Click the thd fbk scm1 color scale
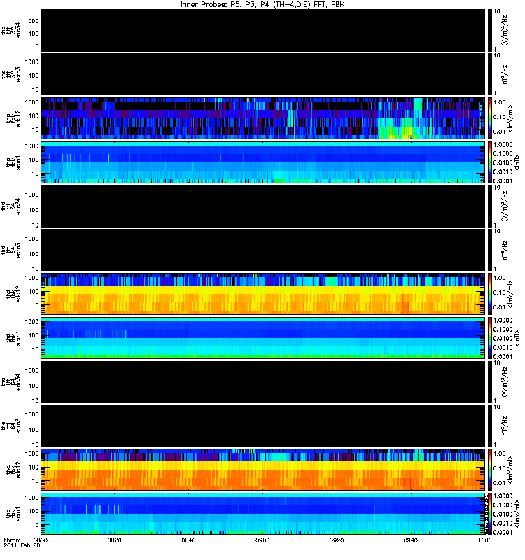 point(490,338)
